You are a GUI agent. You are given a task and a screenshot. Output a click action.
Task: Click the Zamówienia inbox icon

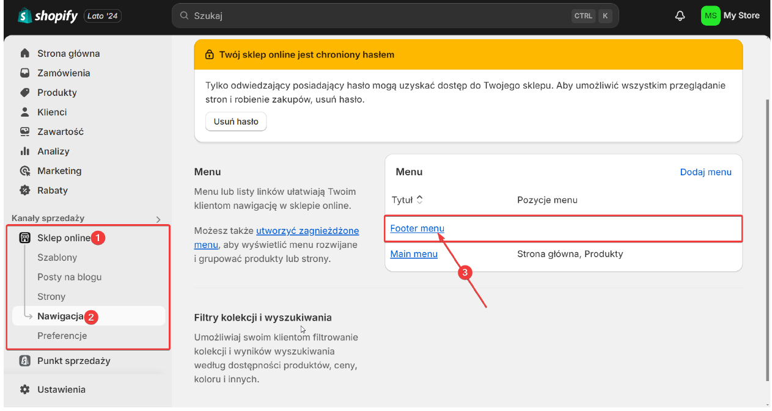(x=25, y=73)
